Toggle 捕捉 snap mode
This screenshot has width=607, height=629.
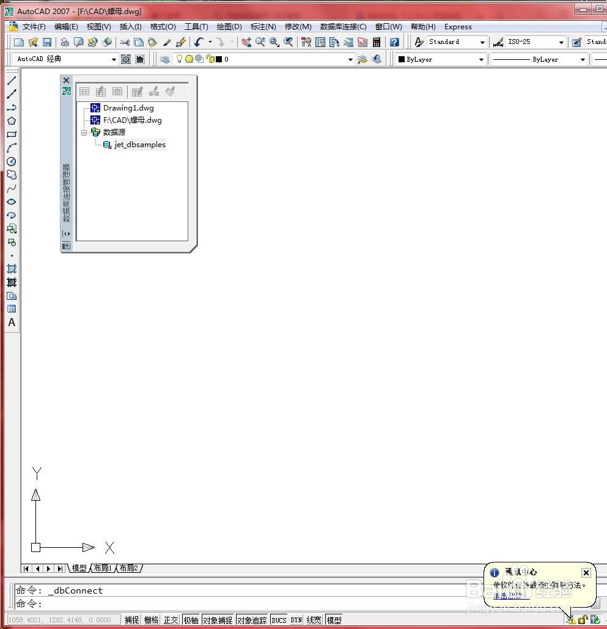click(131, 620)
